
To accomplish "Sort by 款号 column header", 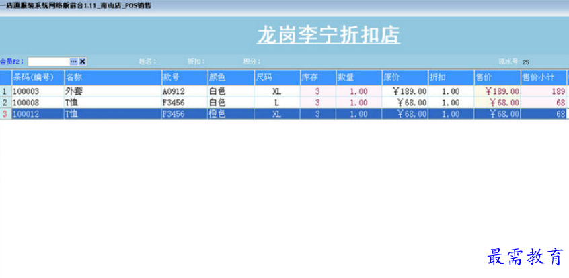I will [184, 77].
